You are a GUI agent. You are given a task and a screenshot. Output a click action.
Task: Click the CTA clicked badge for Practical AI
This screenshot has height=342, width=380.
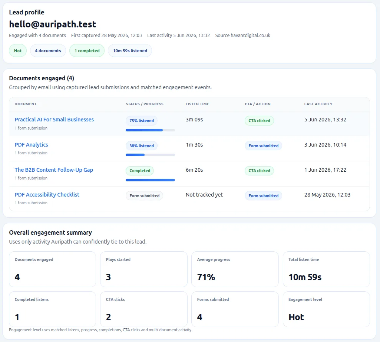pos(259,121)
